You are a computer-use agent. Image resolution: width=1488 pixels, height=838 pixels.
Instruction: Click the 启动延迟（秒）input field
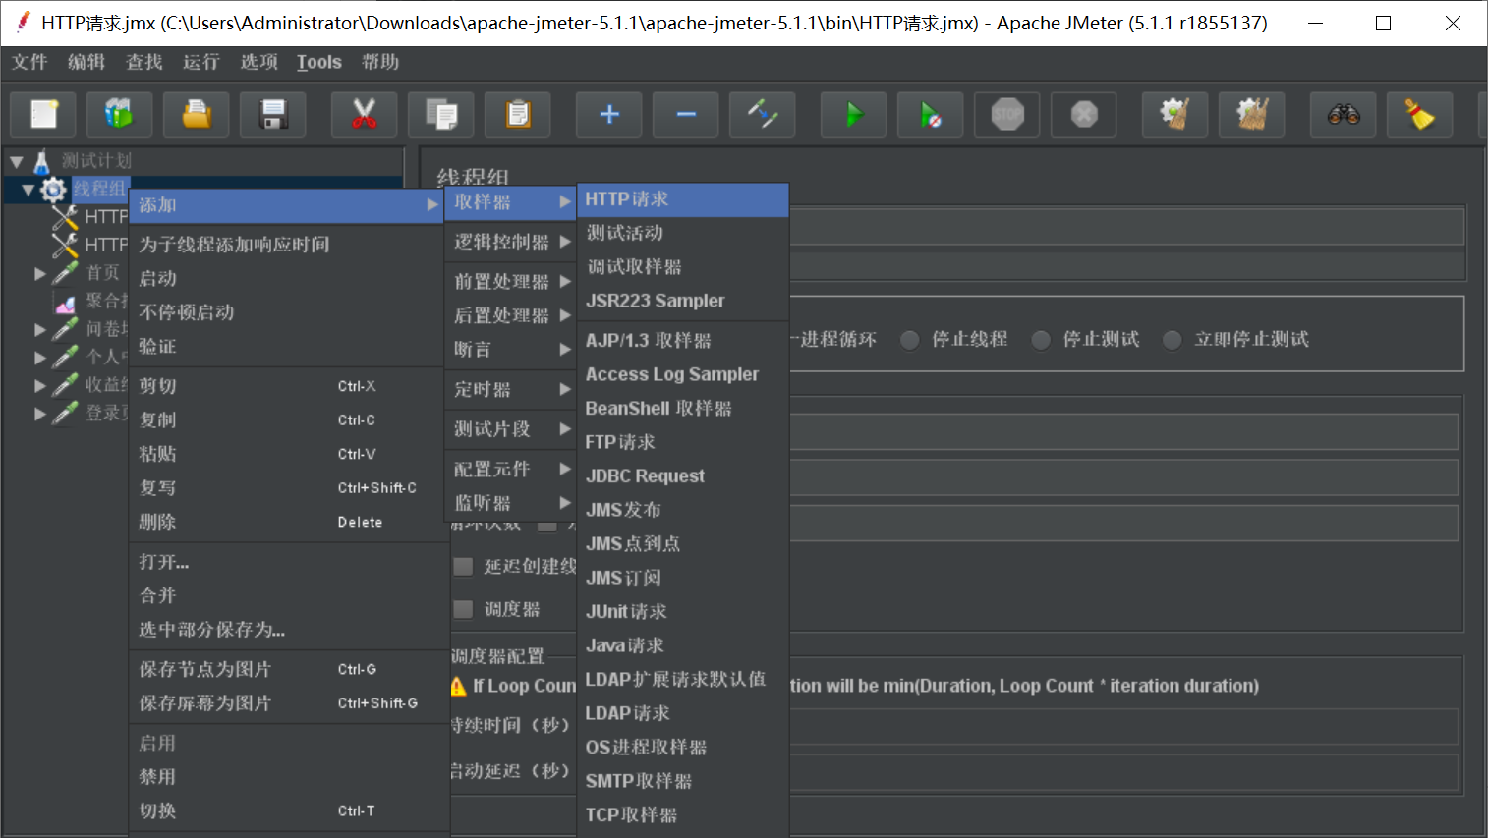coord(1123,772)
